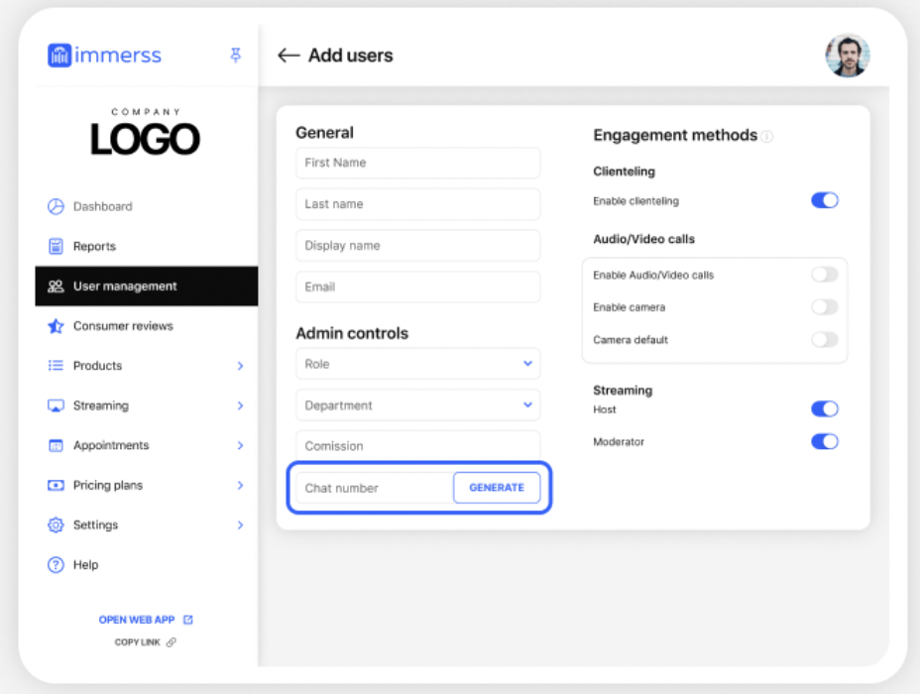Turn off the Host streaming toggle
The height and width of the screenshot is (694, 920).
[824, 408]
